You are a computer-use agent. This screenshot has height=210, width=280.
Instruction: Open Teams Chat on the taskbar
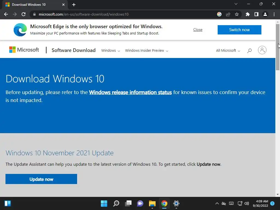click(x=140, y=203)
